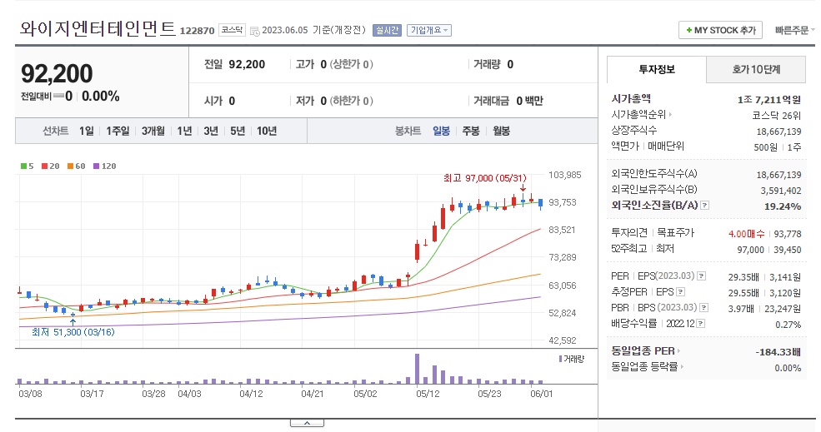Open help icon next to PBR BPS

point(703,307)
